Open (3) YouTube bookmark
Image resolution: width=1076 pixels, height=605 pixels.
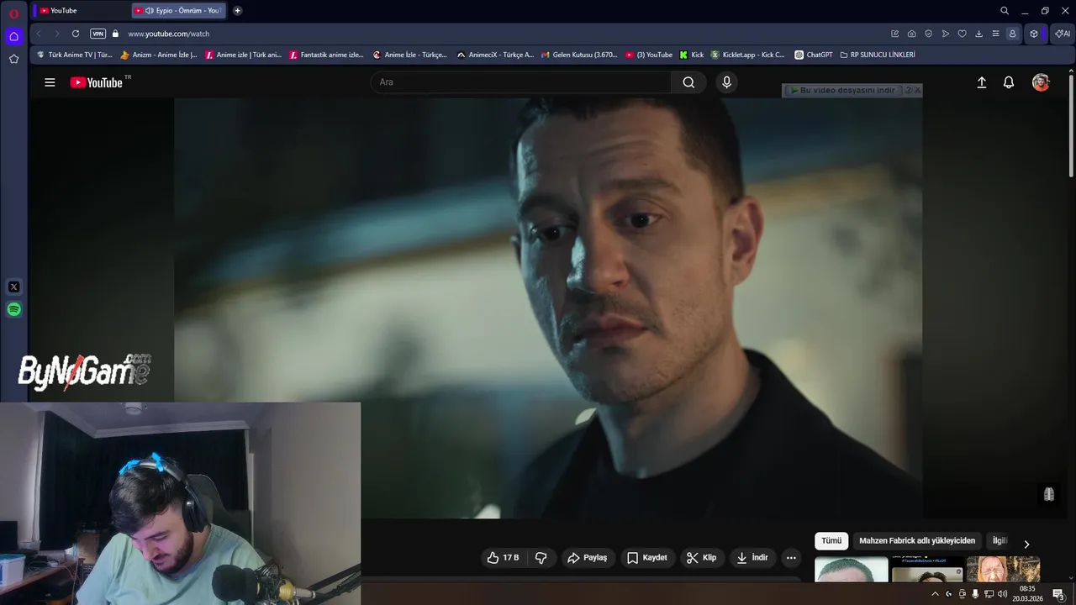coord(649,55)
